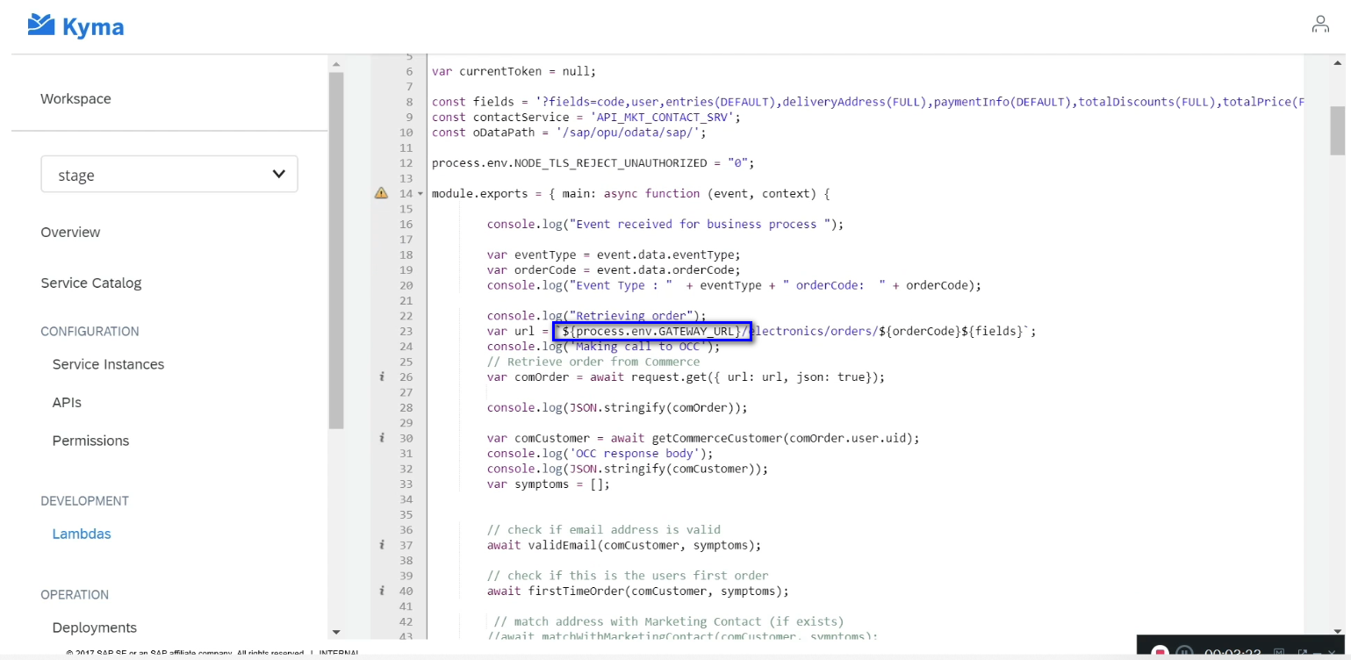This screenshot has width=1351, height=660.
Task: Click the Kyma logo
Action: tap(75, 26)
